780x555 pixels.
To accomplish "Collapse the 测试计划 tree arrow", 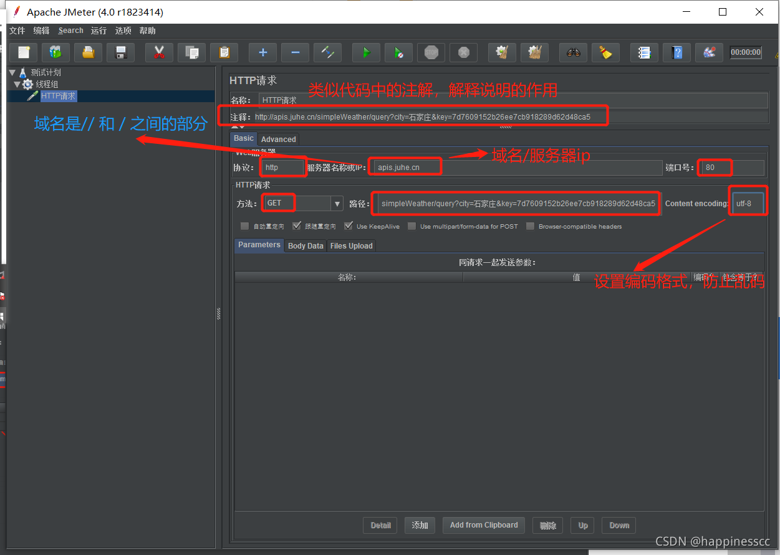I will pos(12,72).
